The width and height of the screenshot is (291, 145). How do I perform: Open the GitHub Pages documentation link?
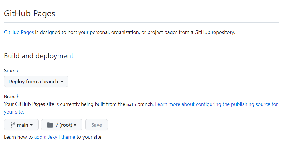19,32
